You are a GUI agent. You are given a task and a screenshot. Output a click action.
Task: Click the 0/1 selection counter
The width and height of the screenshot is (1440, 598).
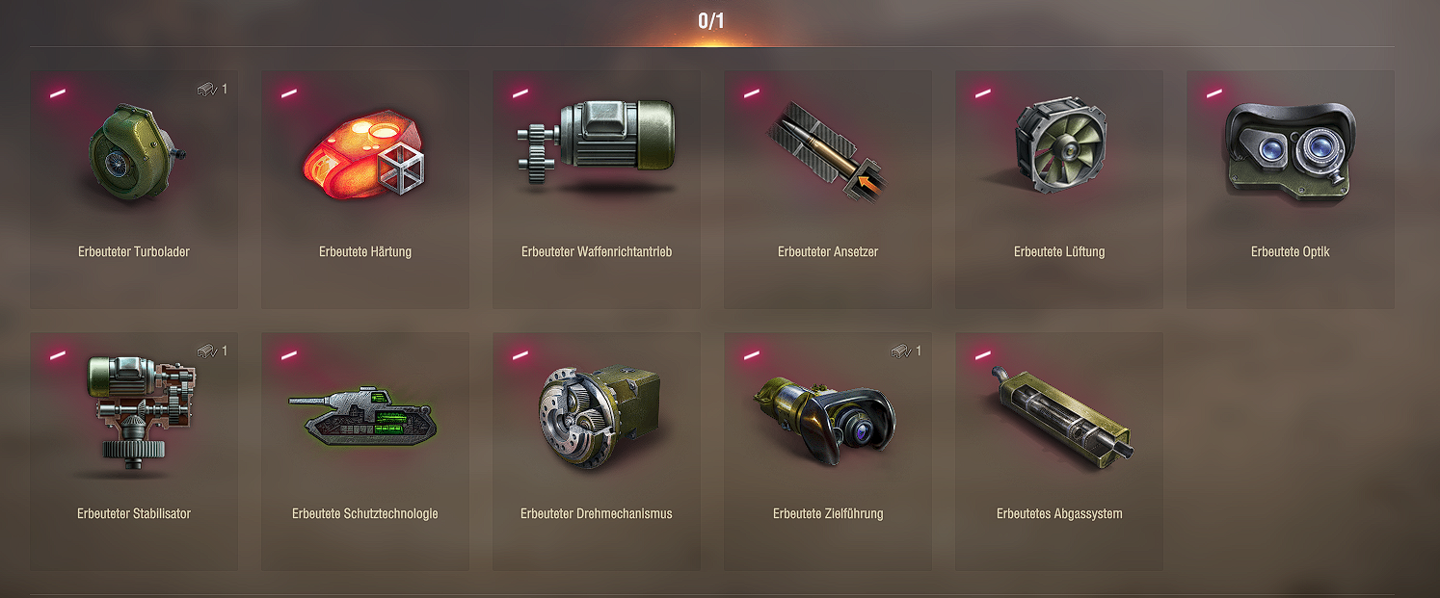click(x=711, y=20)
